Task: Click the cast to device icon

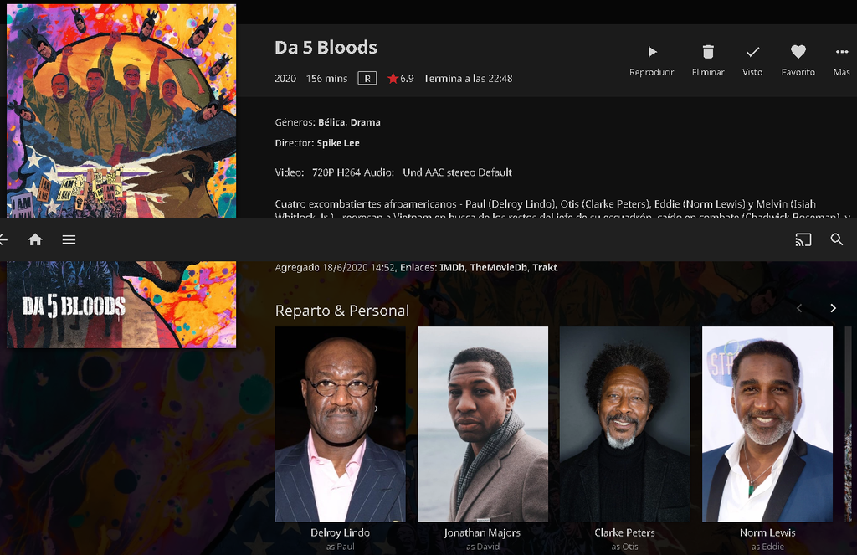Action: 803,239
